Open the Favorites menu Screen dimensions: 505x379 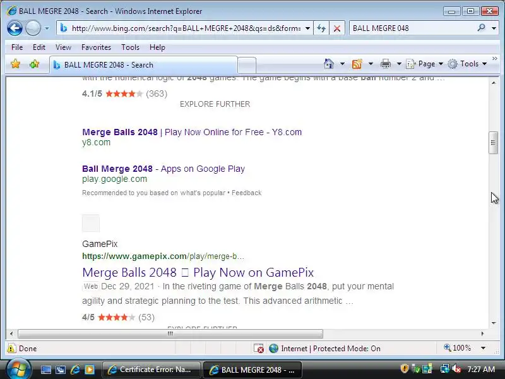(96, 47)
